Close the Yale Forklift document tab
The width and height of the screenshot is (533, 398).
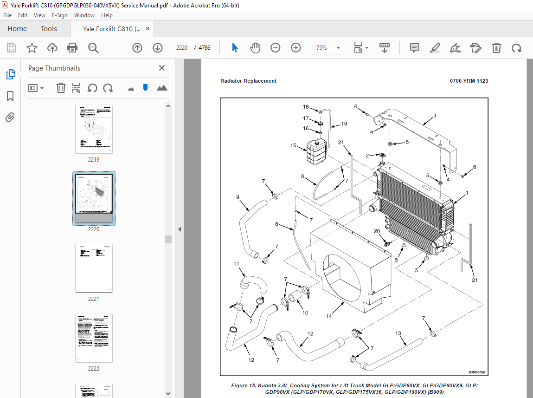[x=148, y=29]
